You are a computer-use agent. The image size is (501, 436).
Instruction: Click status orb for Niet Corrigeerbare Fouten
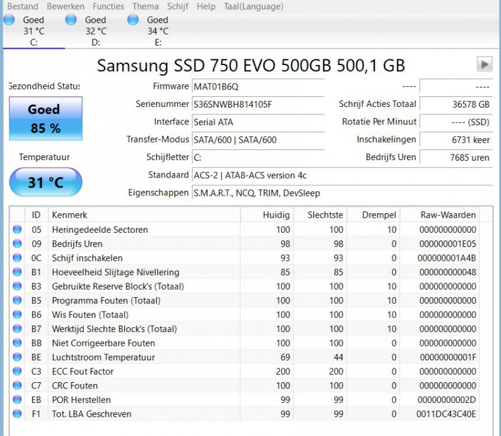click(x=18, y=343)
